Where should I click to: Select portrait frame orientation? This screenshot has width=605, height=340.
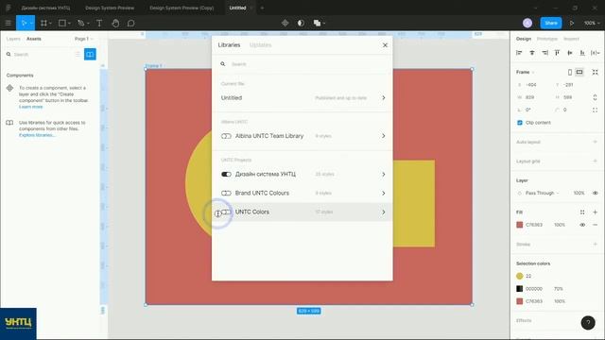click(570, 72)
